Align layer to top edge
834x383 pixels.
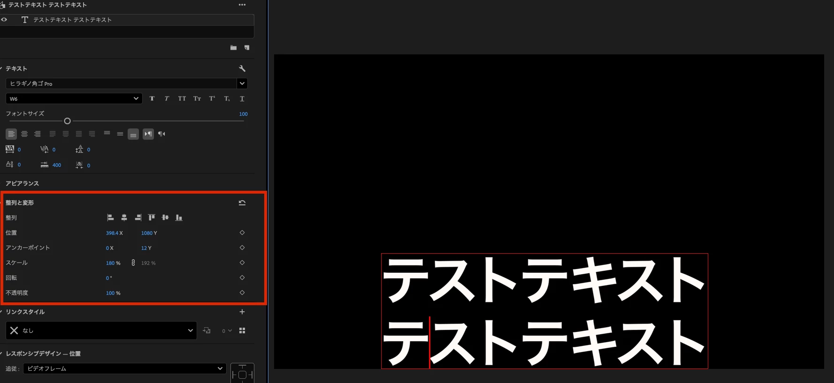[152, 218]
